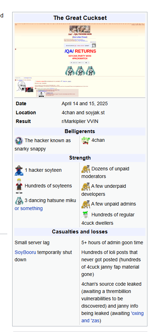Click the pirate hat soyteen icon
153x332 pixels.
pyautogui.click(x=19, y=170)
